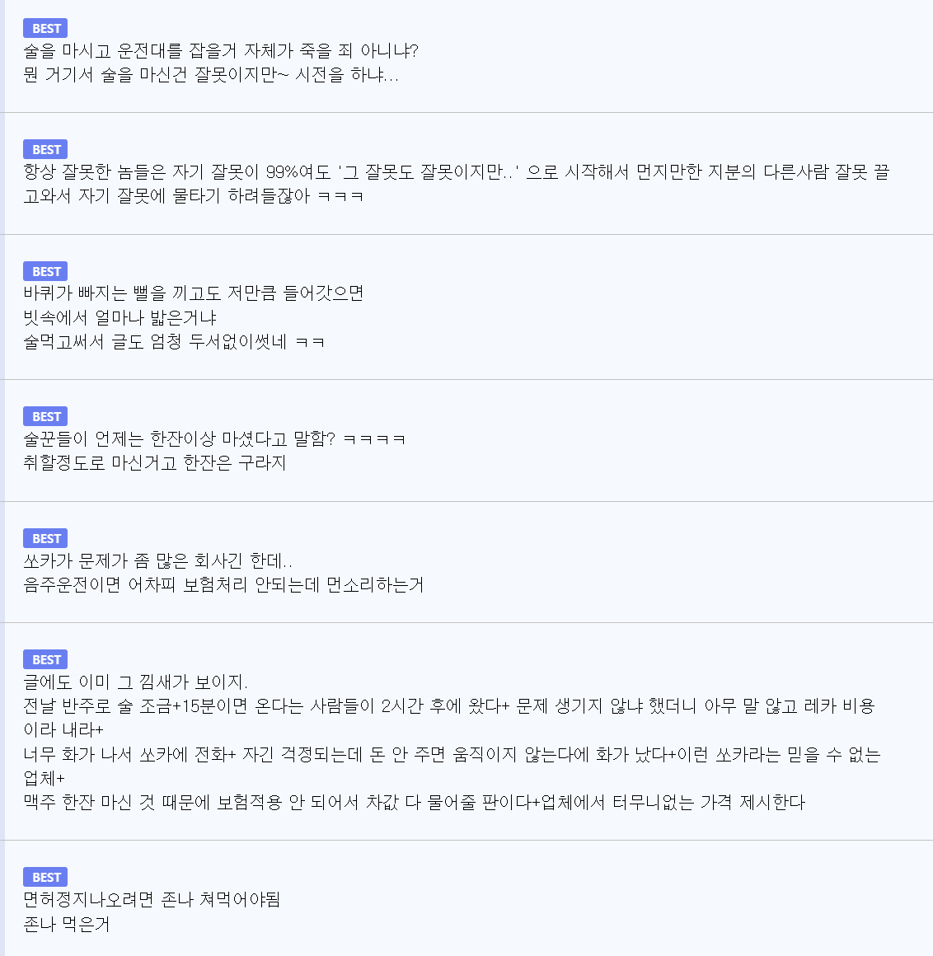Select the line '맥주 한잔 마신 것 때문에'
933x956 pixels.
pos(414,803)
